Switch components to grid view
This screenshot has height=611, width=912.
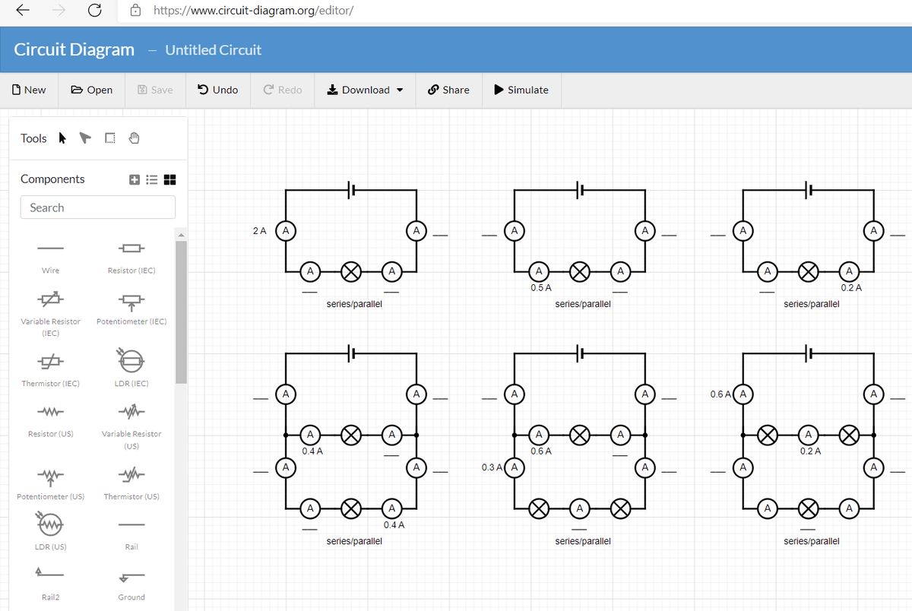coord(169,180)
